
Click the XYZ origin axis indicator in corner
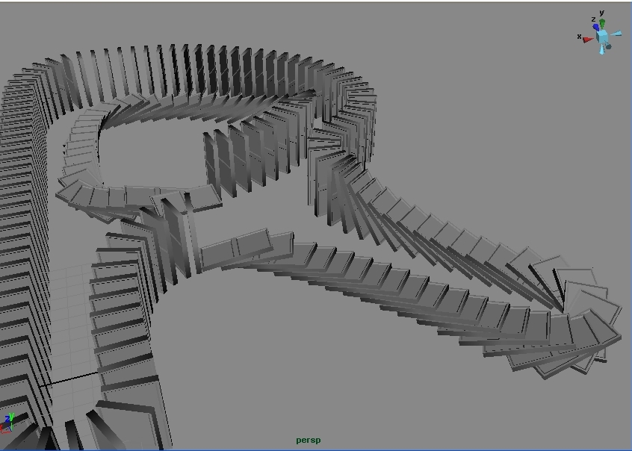coord(7,423)
